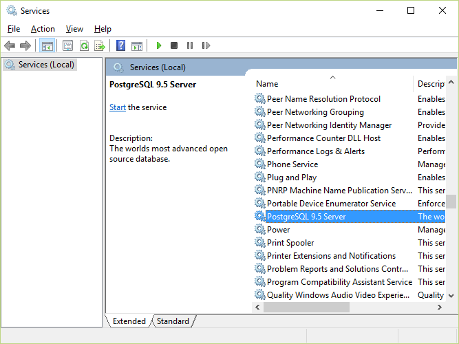Maximize the Services window
Screen dimensions: 459x344
point(411,10)
